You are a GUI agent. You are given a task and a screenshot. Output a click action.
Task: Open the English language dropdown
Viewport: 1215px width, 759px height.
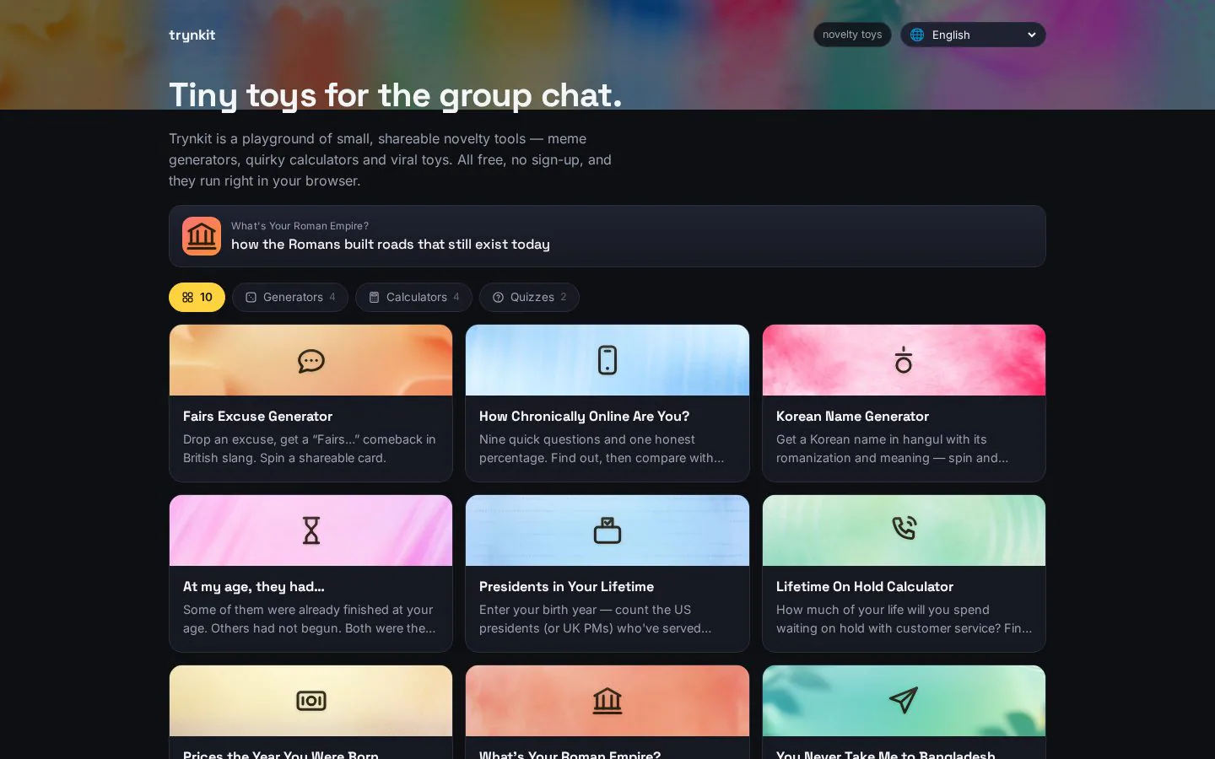[x=973, y=35]
